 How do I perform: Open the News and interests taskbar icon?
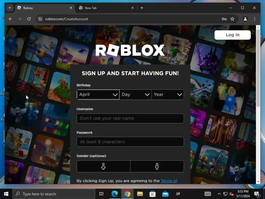pos(208,194)
